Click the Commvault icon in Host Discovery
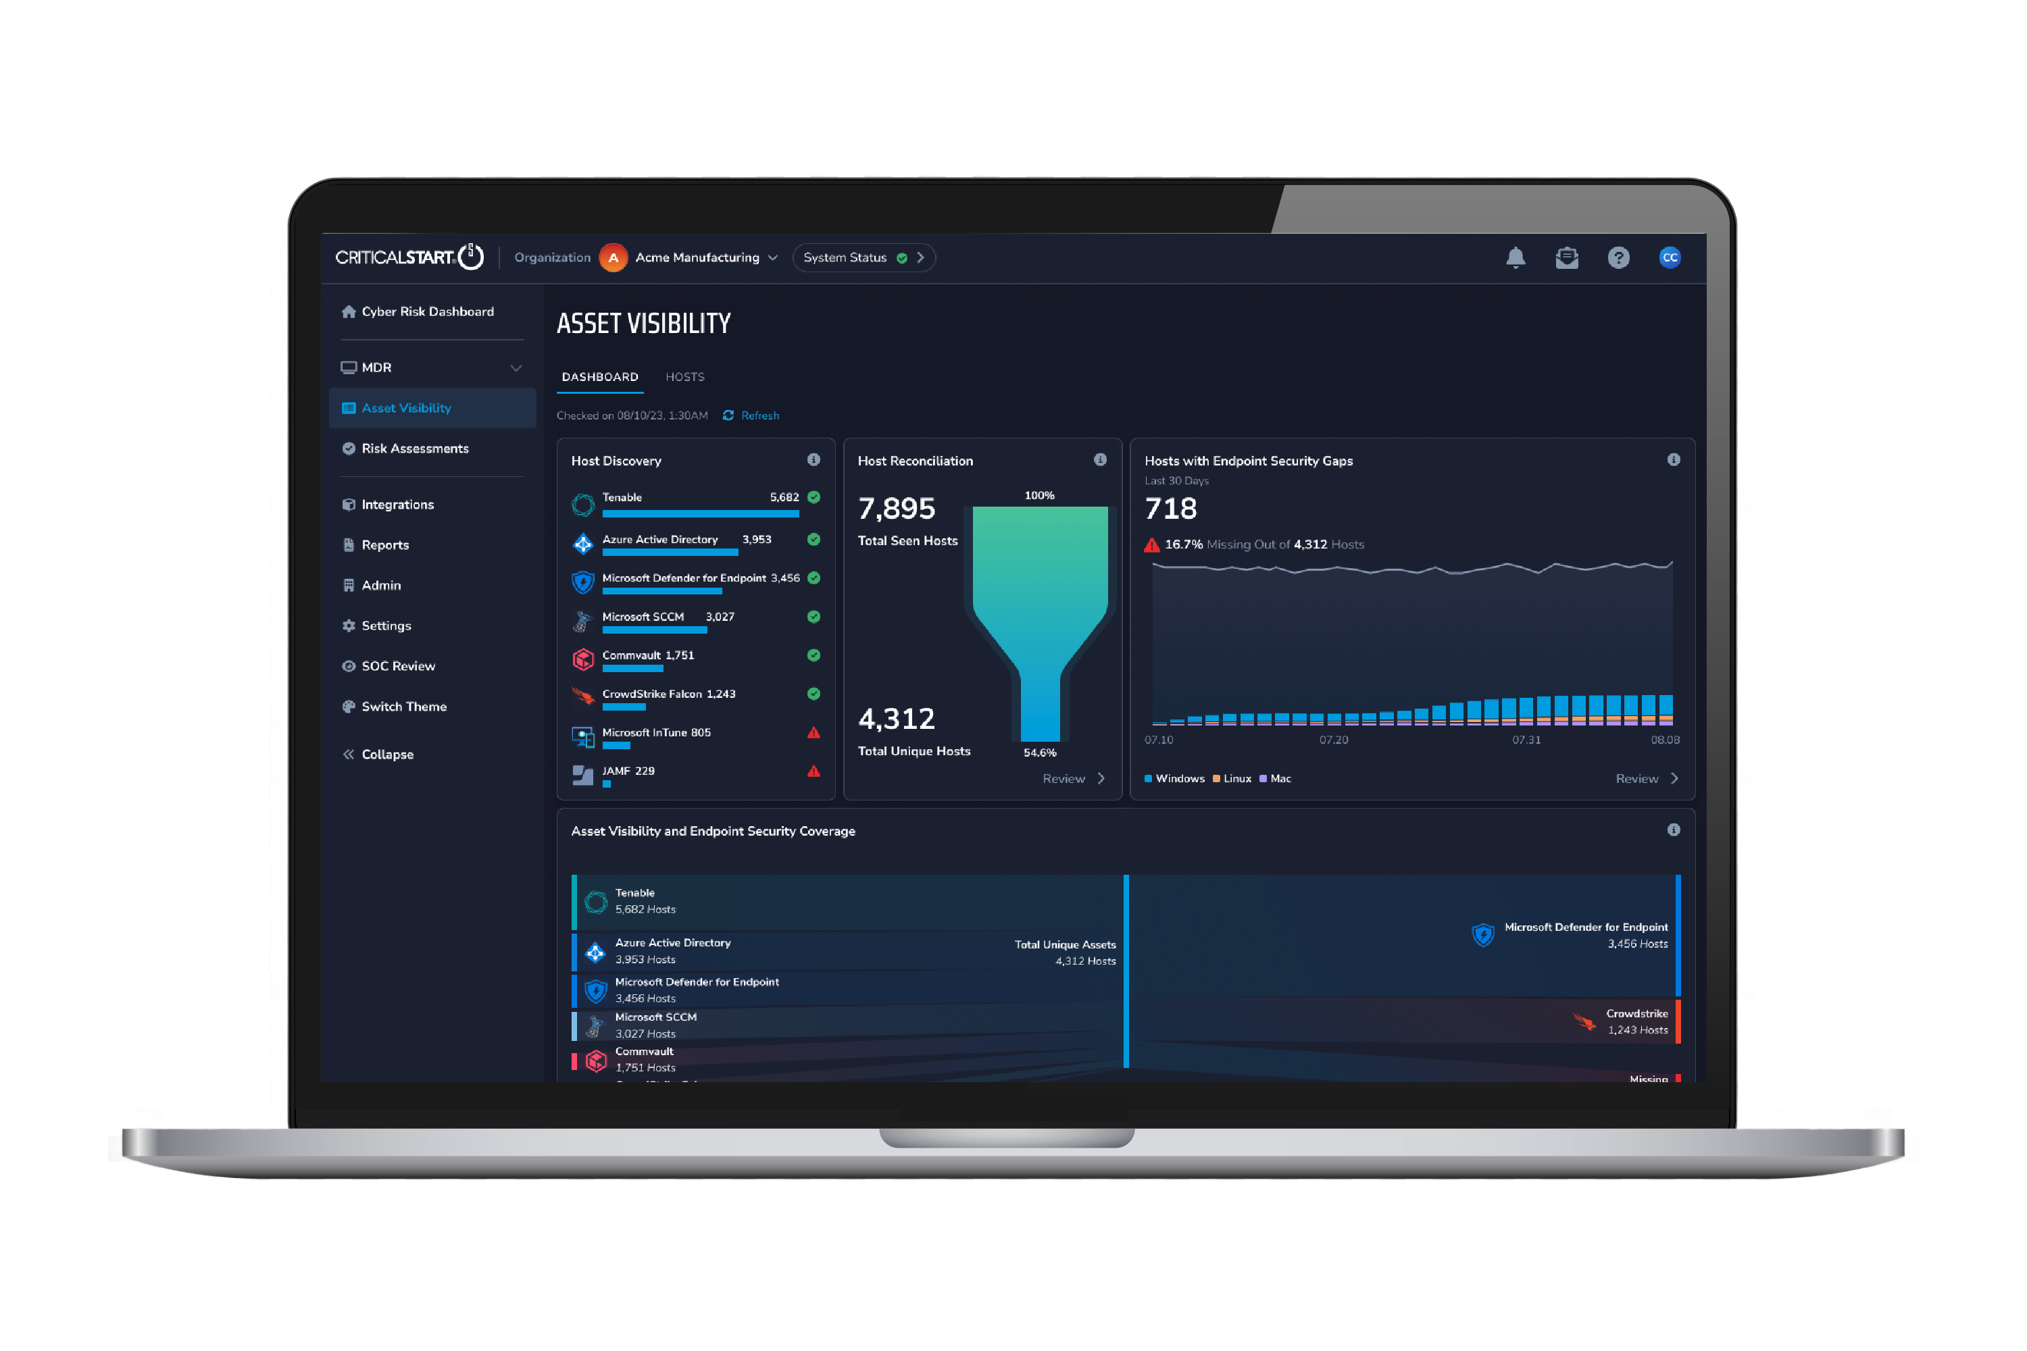 tap(584, 660)
